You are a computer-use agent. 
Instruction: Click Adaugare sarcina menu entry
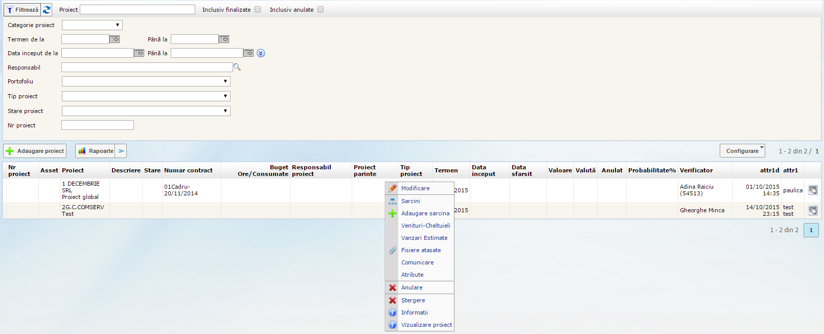pos(425,213)
